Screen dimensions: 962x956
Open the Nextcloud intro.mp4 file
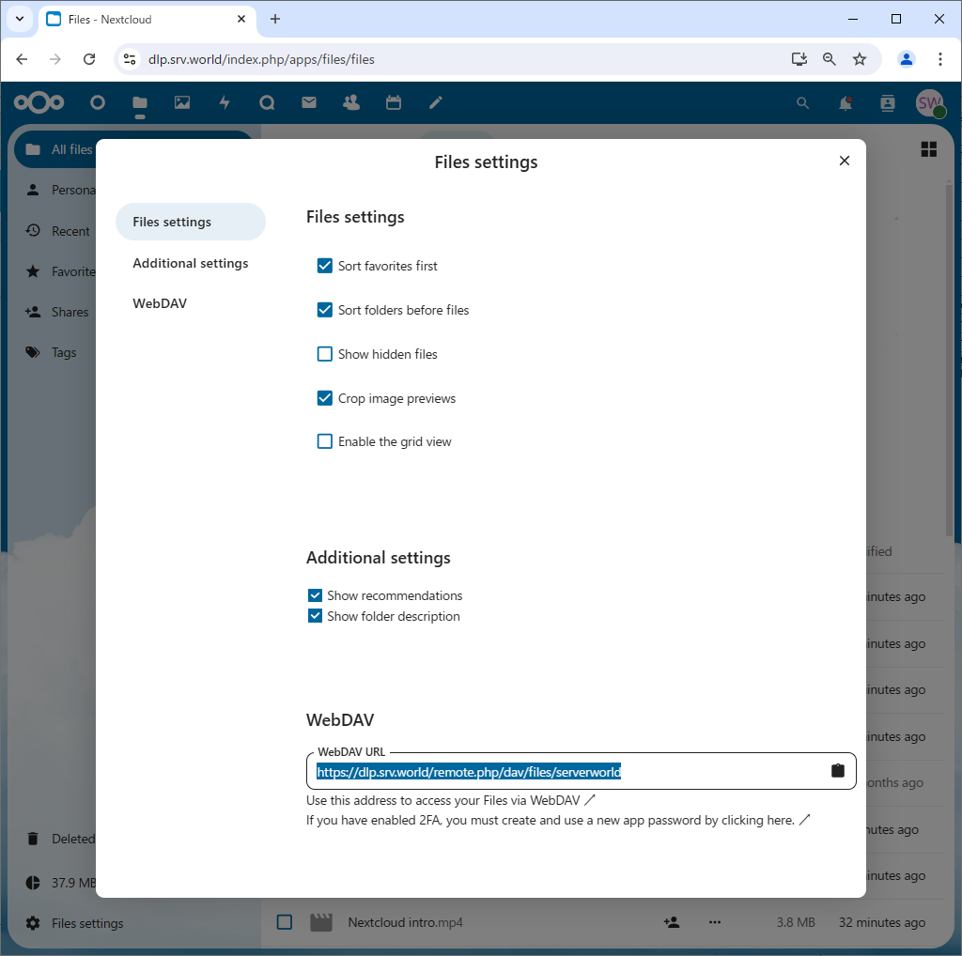pyautogui.click(x=405, y=922)
